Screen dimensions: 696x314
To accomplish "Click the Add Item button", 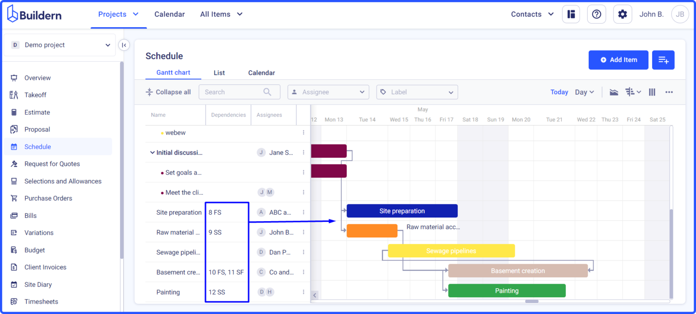I will pos(618,60).
